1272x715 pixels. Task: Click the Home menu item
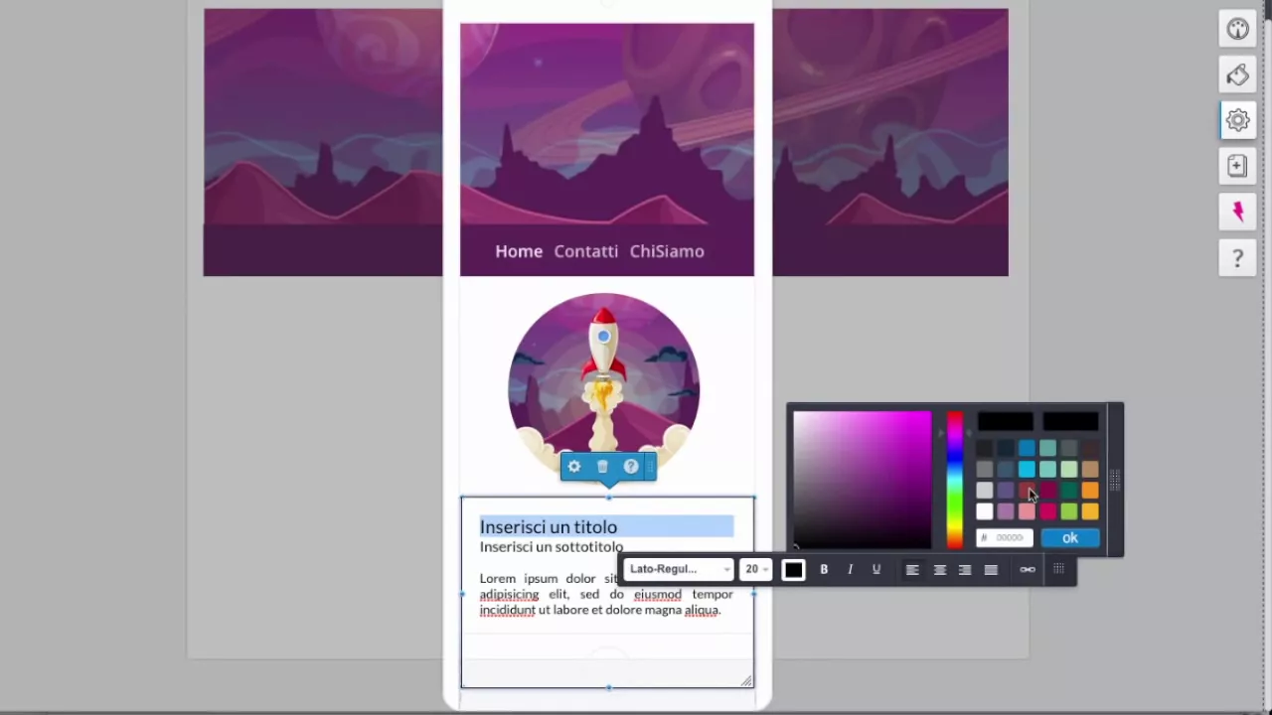point(519,251)
